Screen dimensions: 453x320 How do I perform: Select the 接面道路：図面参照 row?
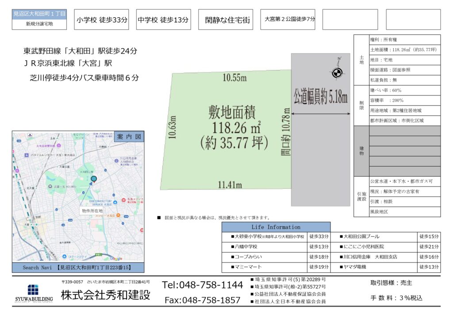point(405,70)
